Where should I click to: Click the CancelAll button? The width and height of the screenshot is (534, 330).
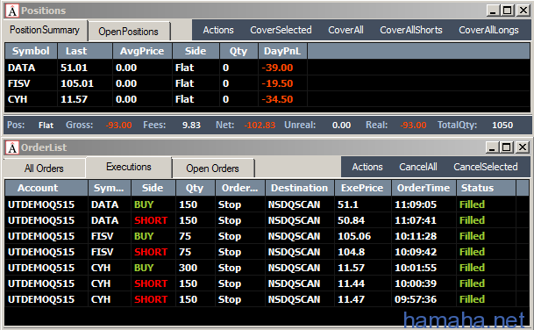[x=418, y=167]
